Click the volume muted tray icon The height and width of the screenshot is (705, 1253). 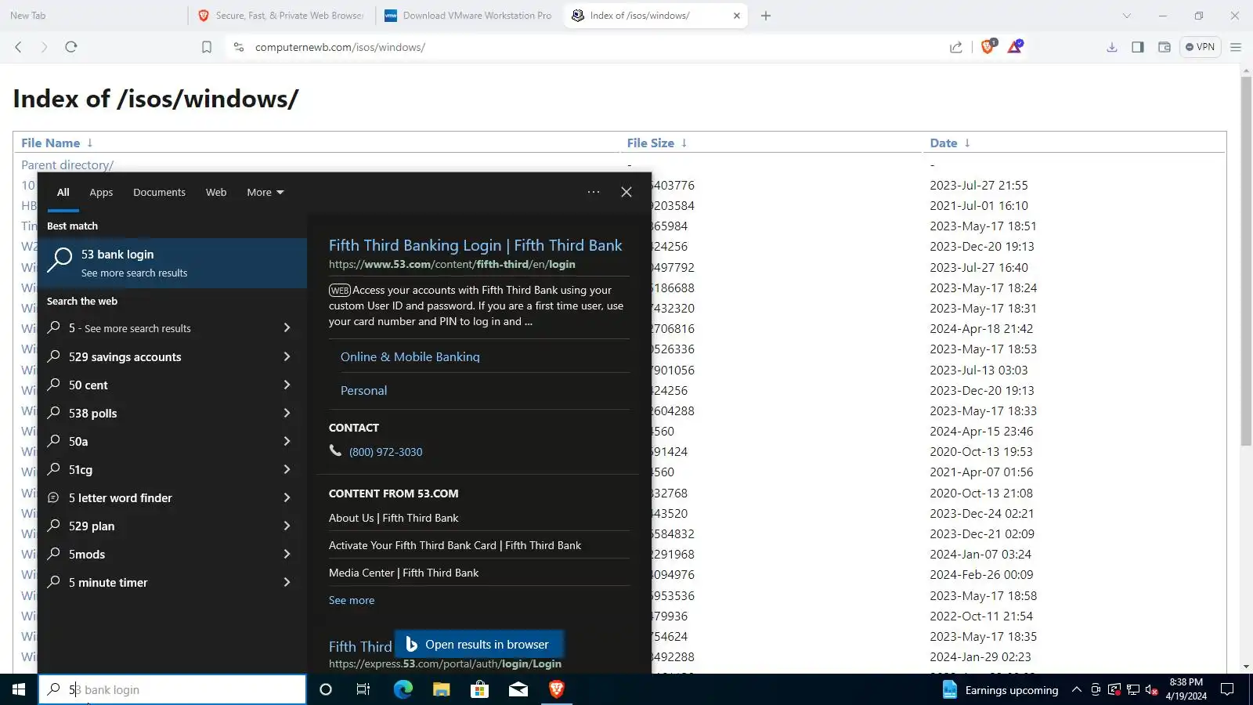1151,689
